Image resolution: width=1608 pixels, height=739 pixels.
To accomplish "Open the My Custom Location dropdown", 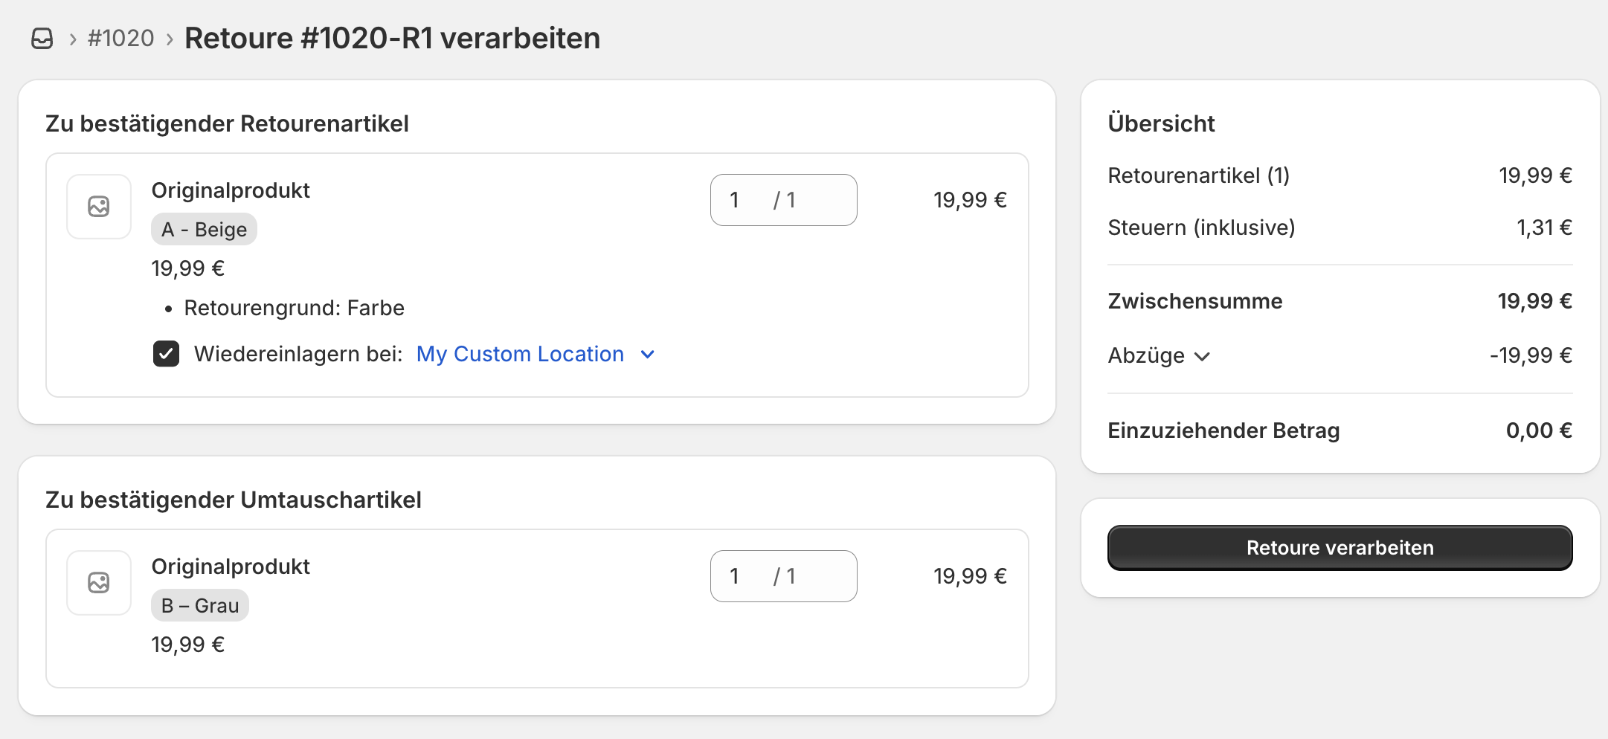I will tap(521, 354).
